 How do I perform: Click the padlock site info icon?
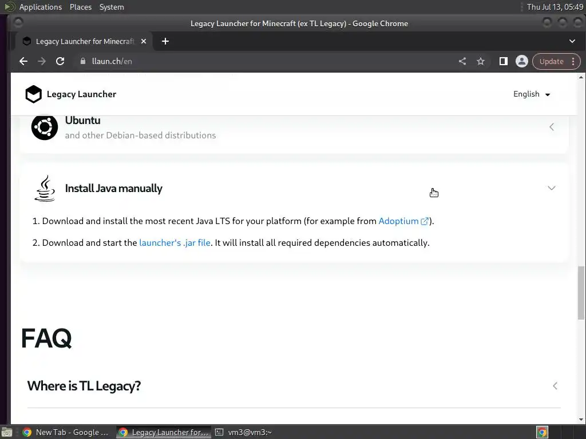pos(83,61)
